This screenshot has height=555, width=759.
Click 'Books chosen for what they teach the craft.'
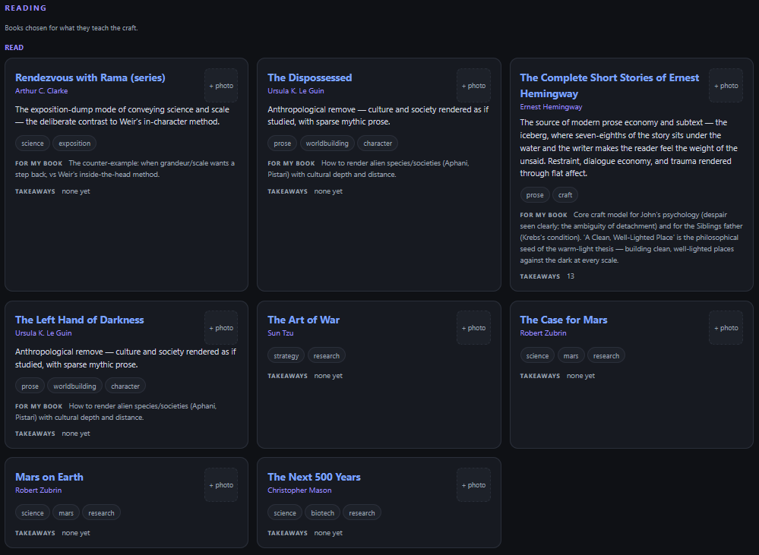click(71, 28)
